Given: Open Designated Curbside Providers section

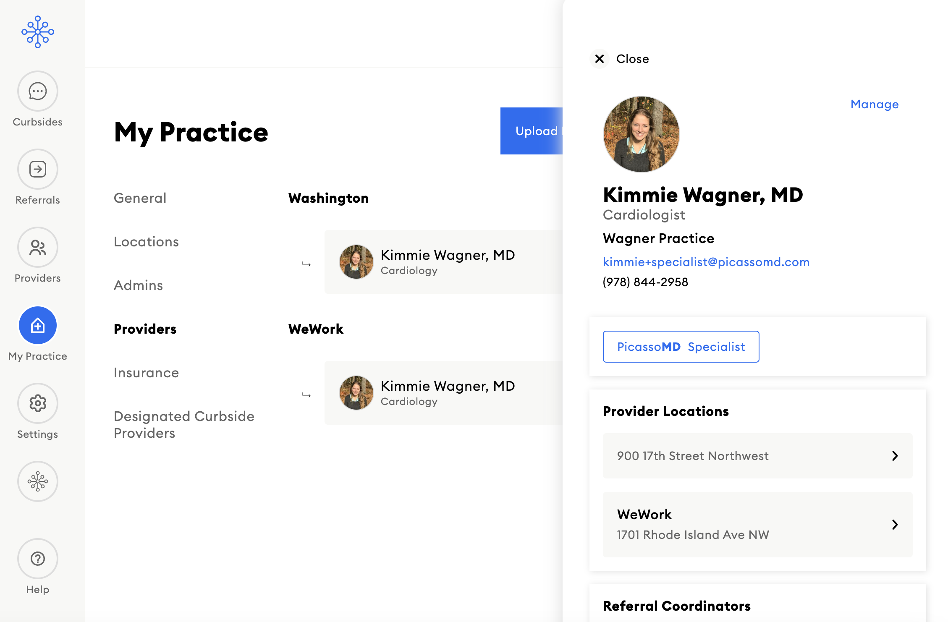Looking at the screenshot, I should [184, 424].
